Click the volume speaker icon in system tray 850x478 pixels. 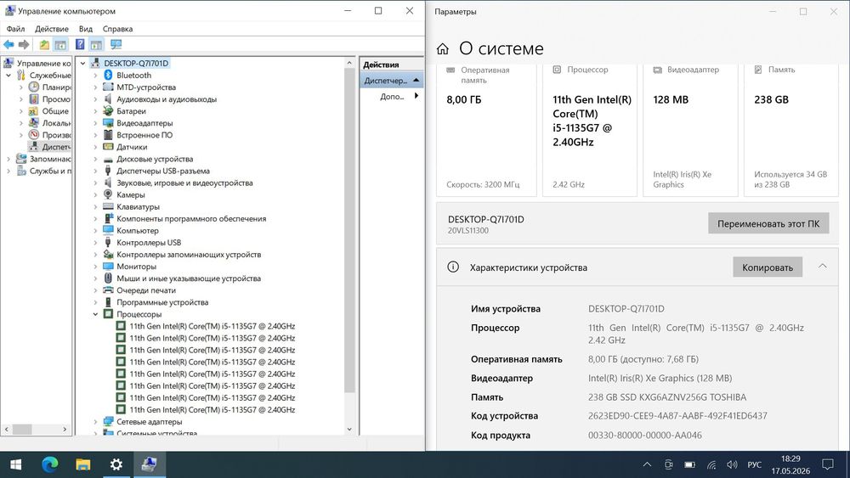pyautogui.click(x=732, y=464)
